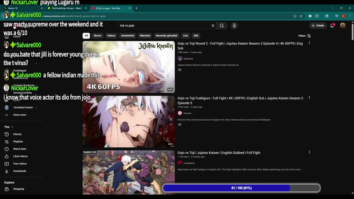The width and height of the screenshot is (354, 199).
Task: Clear the toji vs gojo search text
Action: click(213, 25)
